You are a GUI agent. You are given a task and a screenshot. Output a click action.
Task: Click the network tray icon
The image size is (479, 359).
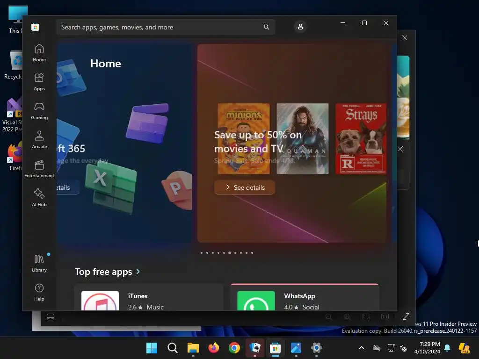click(x=391, y=348)
